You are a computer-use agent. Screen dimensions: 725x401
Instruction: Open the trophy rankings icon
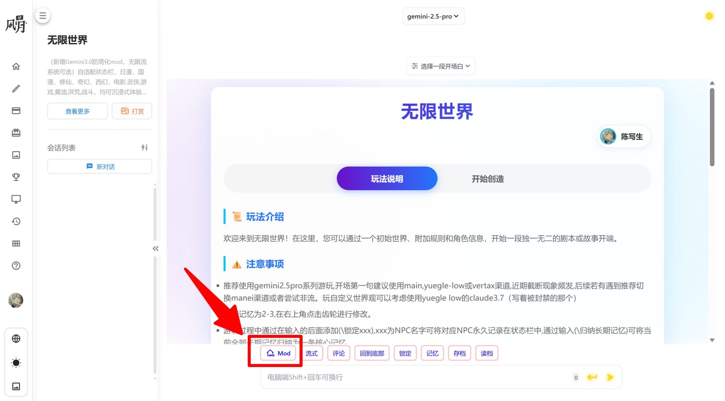point(16,177)
